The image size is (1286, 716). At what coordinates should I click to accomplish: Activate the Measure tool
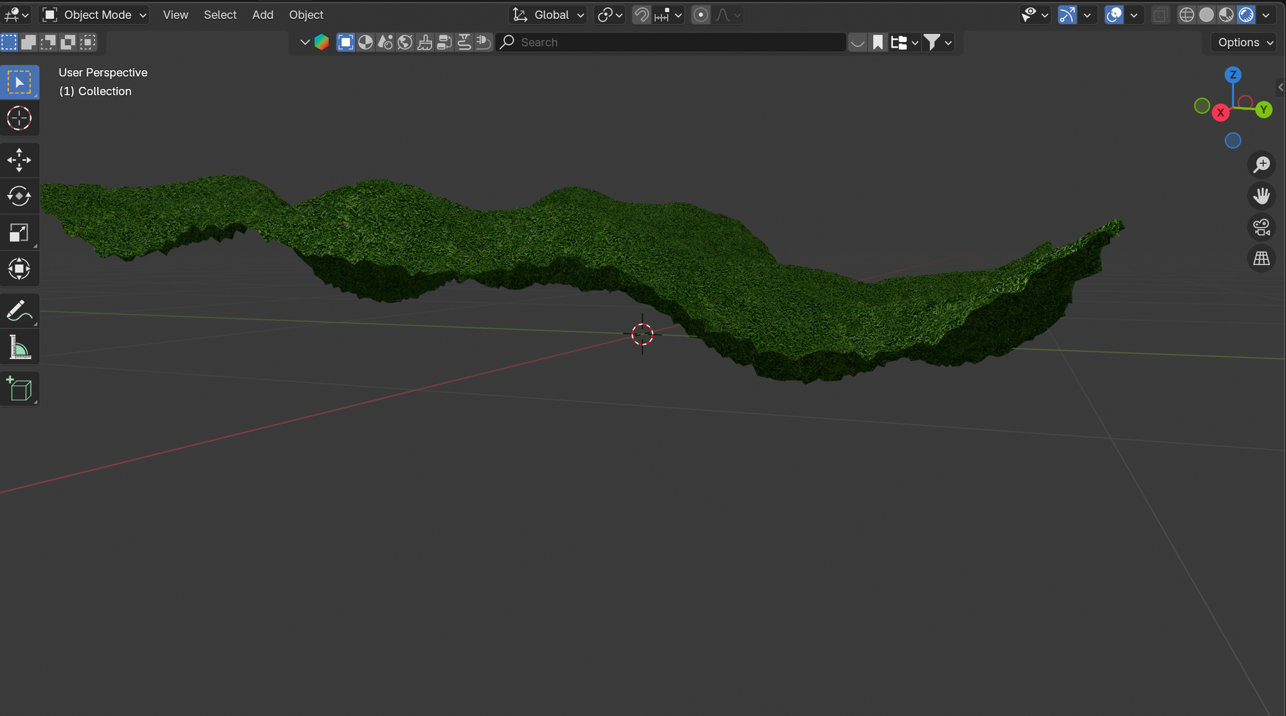coord(19,348)
